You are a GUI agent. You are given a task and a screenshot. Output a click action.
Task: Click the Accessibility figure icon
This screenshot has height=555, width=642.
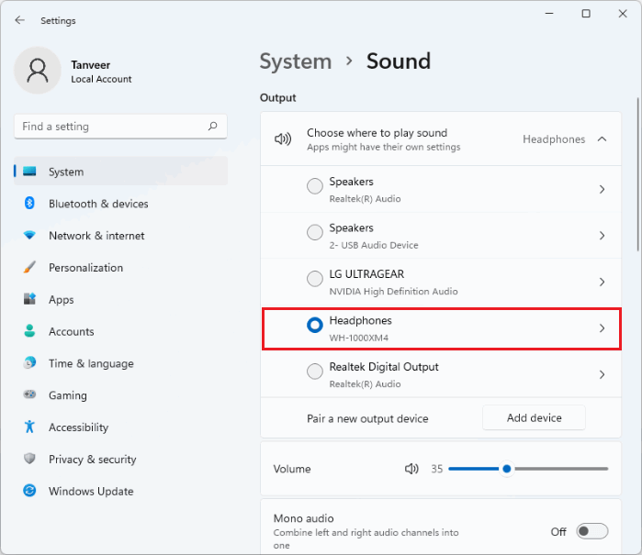tap(29, 427)
